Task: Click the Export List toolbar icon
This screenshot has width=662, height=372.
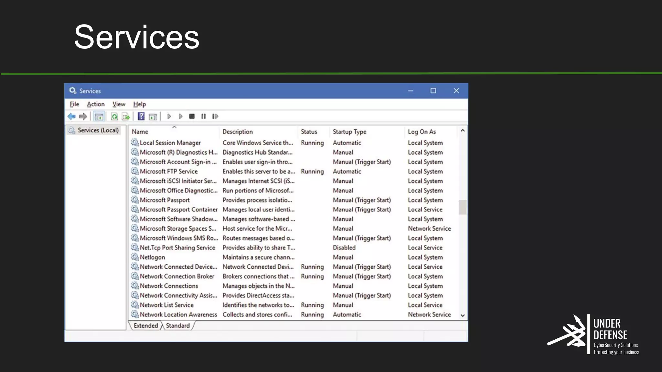Action: click(126, 117)
